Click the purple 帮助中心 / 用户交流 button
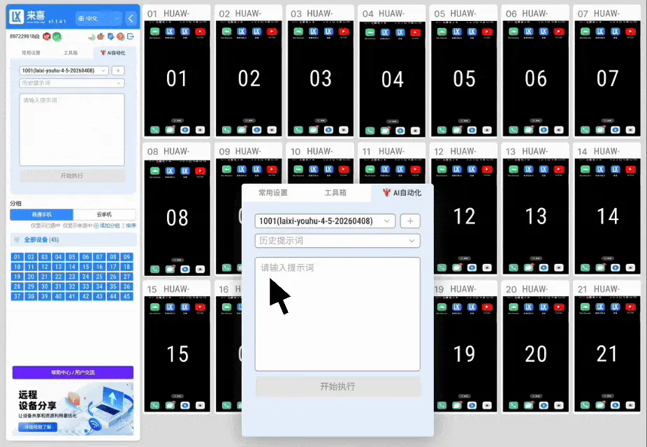647x447 pixels. tap(73, 372)
